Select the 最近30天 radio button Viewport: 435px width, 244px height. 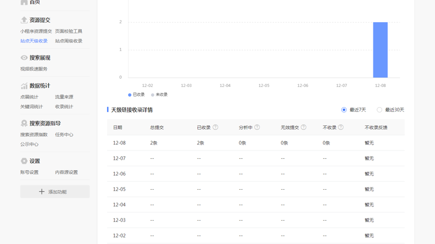[x=379, y=110]
